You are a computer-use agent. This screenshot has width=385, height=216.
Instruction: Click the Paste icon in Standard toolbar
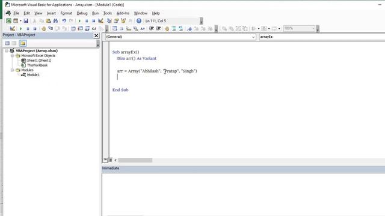pos(48,21)
